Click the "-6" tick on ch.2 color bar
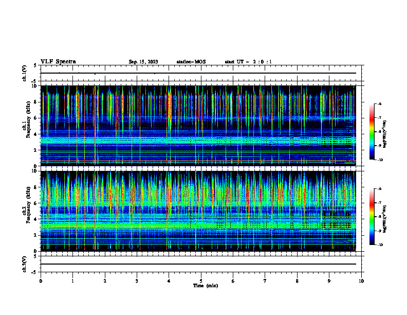407x315 pixels. point(380,189)
